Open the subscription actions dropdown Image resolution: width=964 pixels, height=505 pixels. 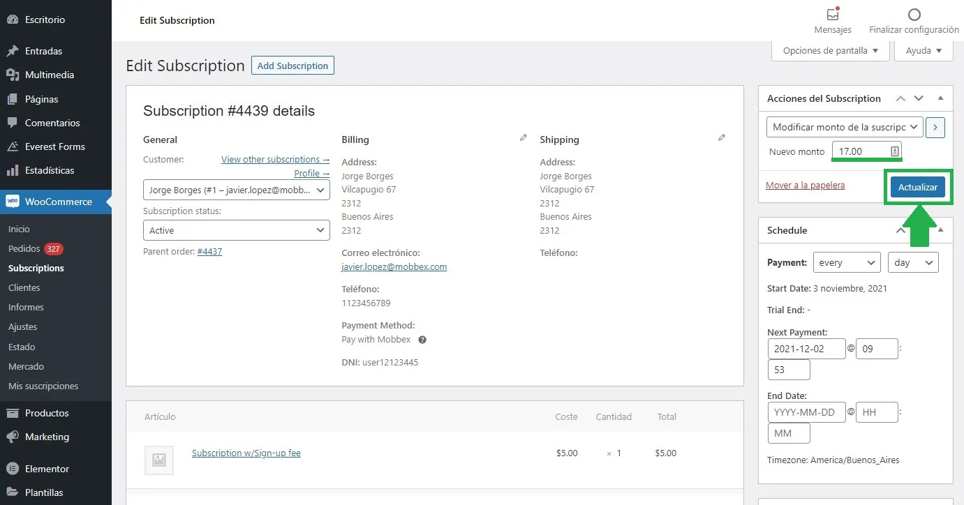pos(845,127)
